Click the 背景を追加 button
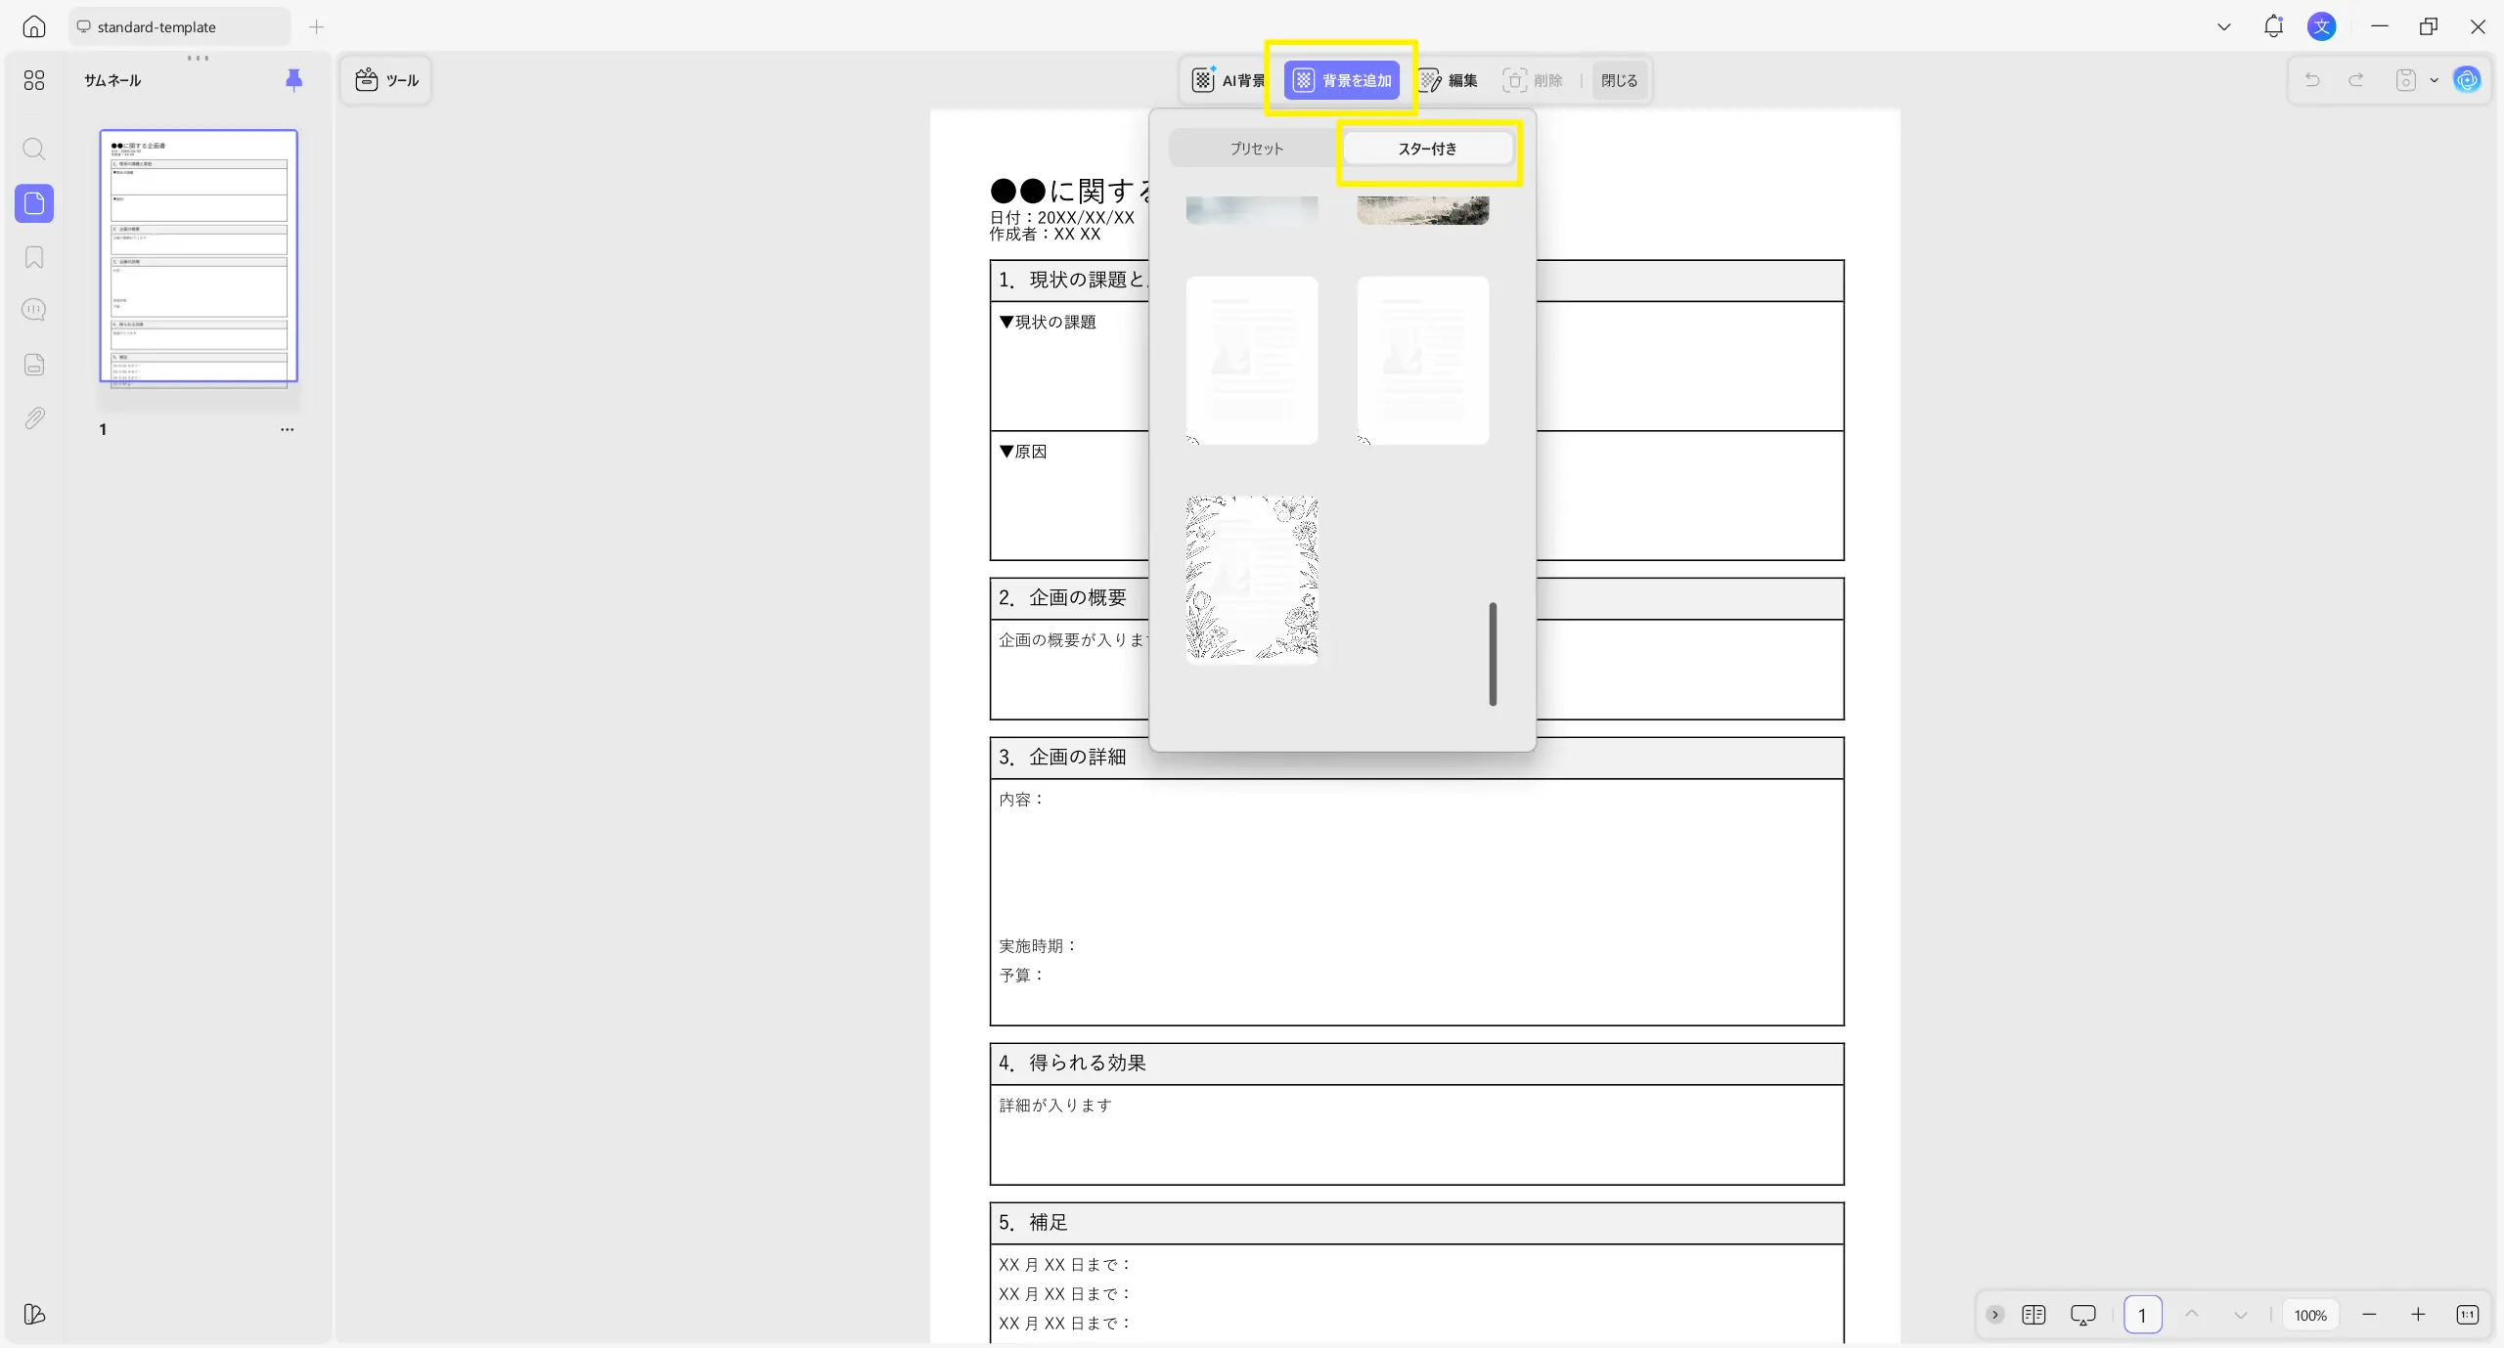The width and height of the screenshot is (2504, 1348). tap(1342, 80)
